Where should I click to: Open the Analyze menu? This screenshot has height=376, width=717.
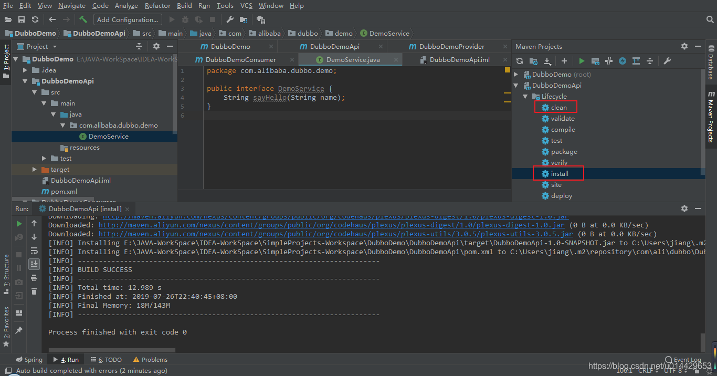(x=126, y=5)
